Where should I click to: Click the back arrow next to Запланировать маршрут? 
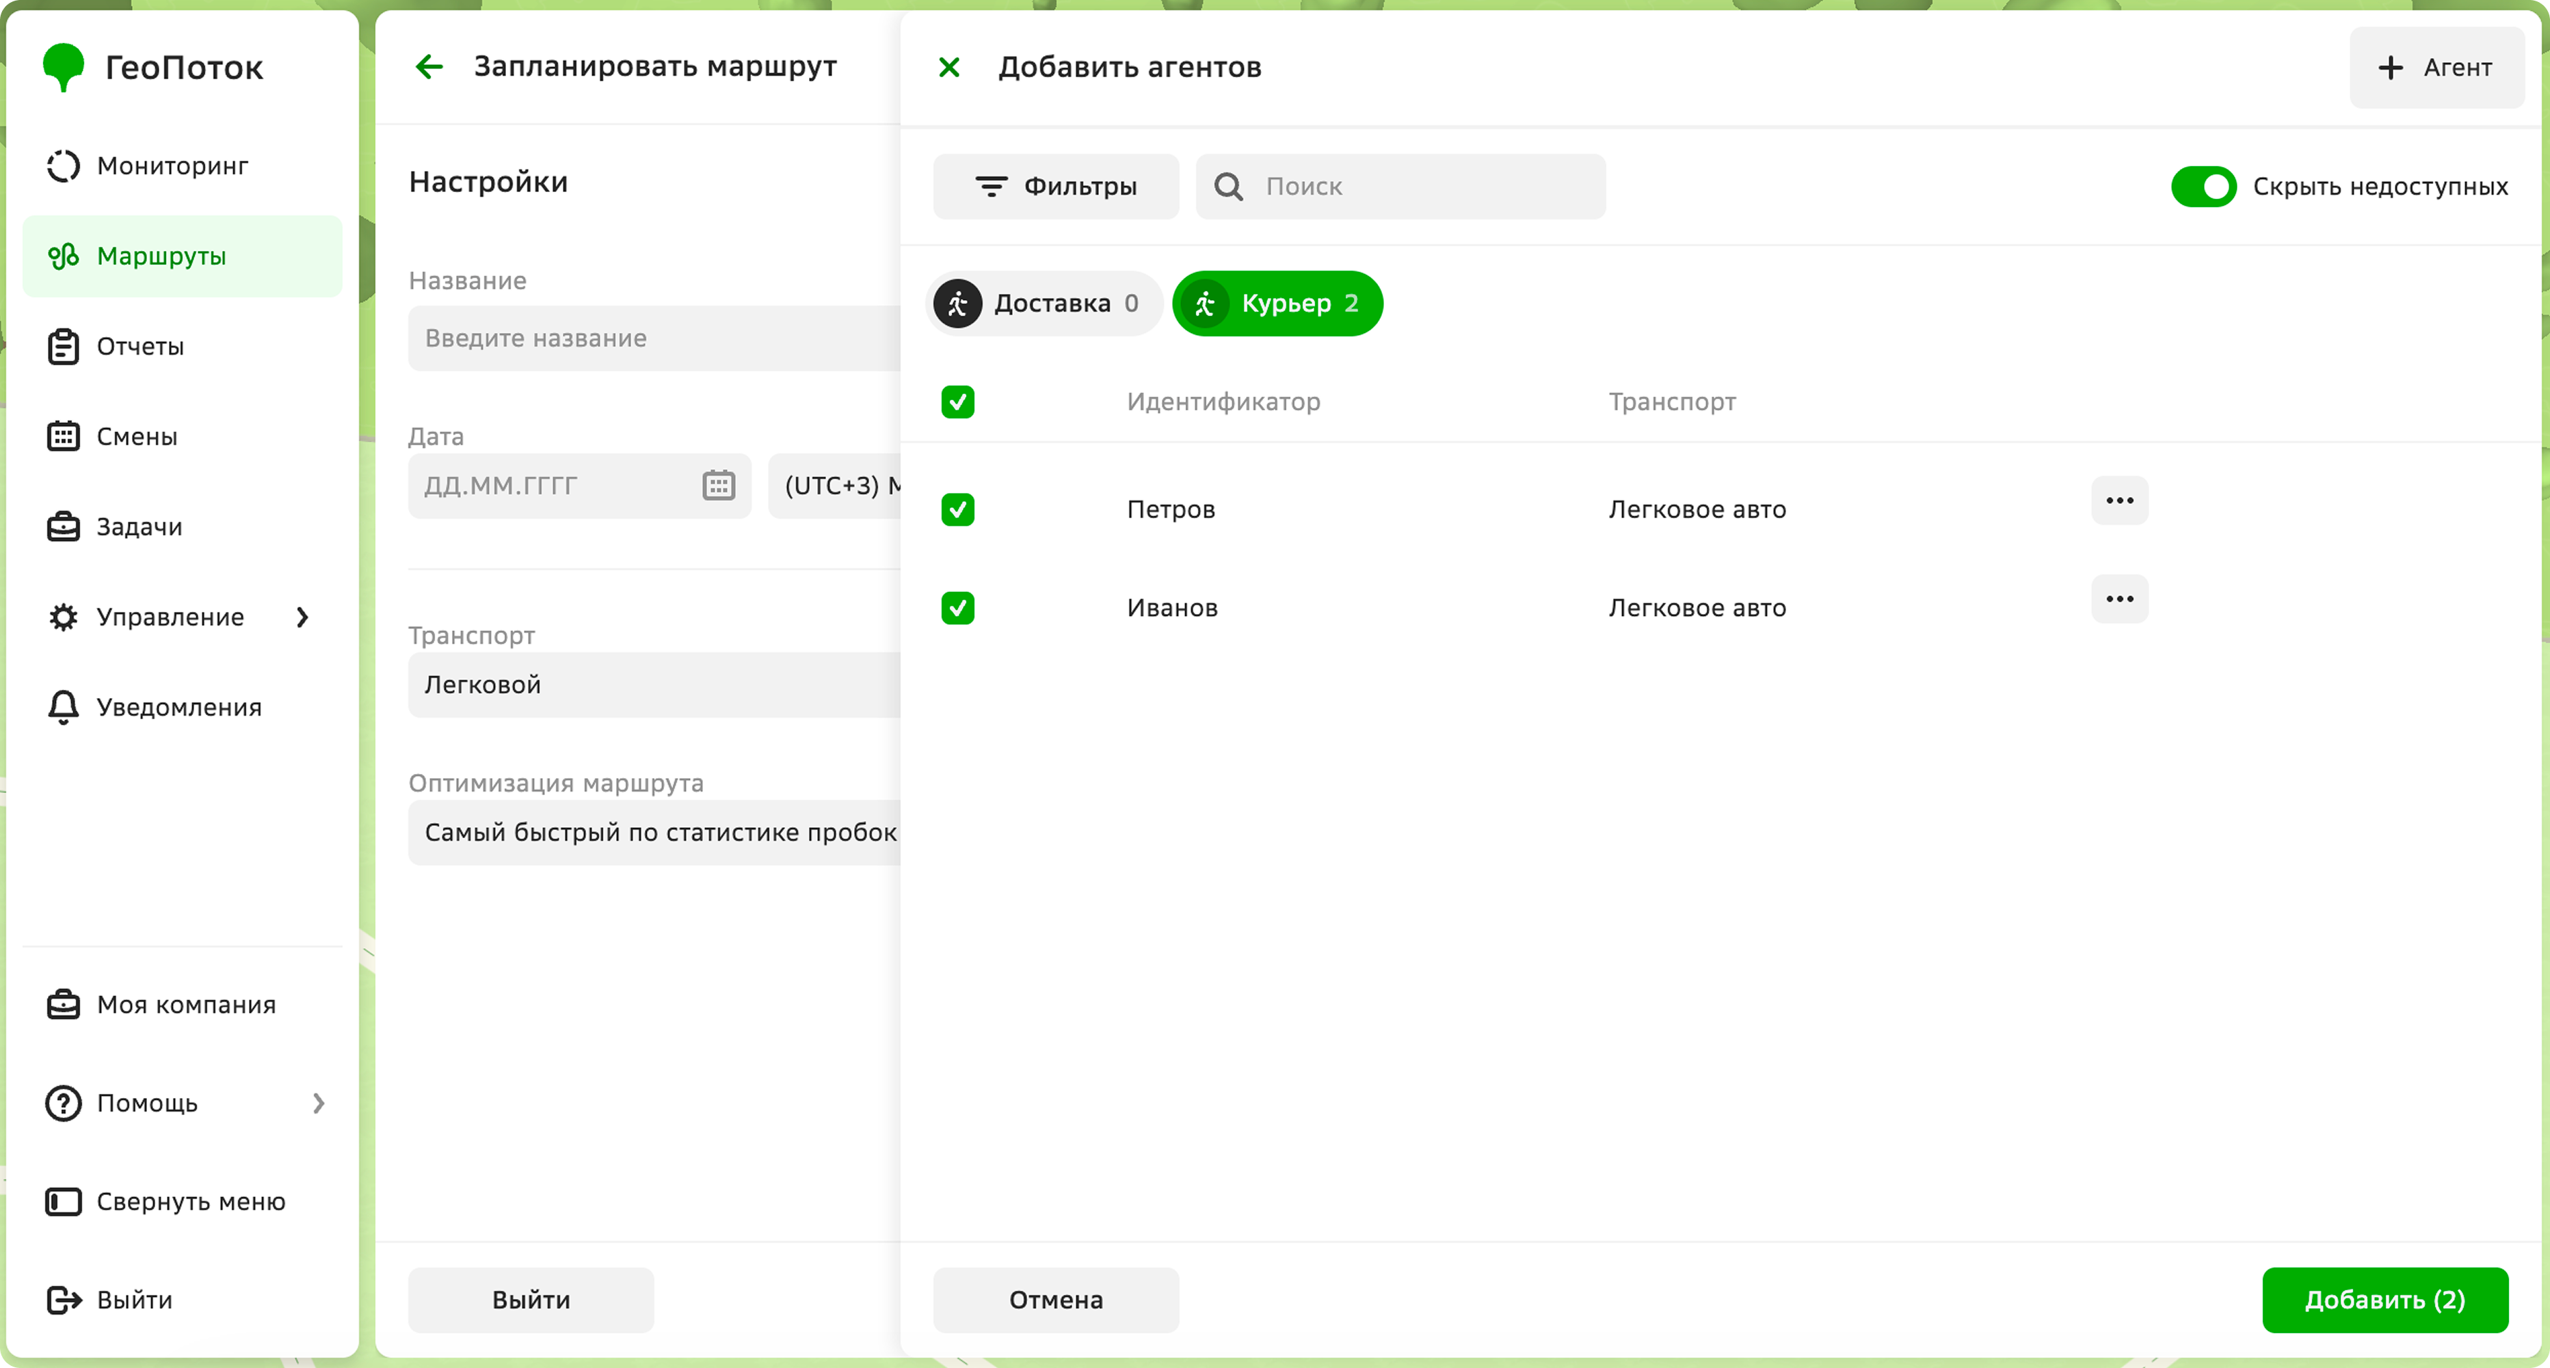point(429,66)
